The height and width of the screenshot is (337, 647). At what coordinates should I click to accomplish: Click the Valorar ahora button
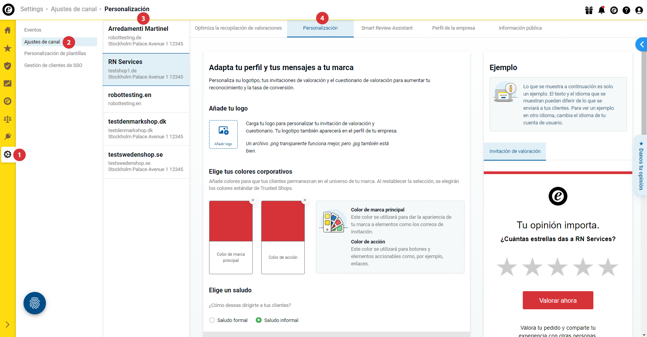[x=558, y=300]
